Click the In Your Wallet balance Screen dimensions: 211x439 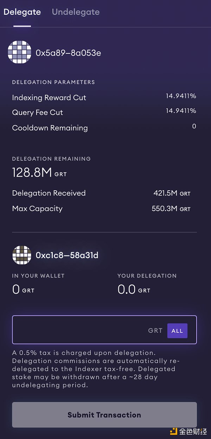tap(23, 290)
